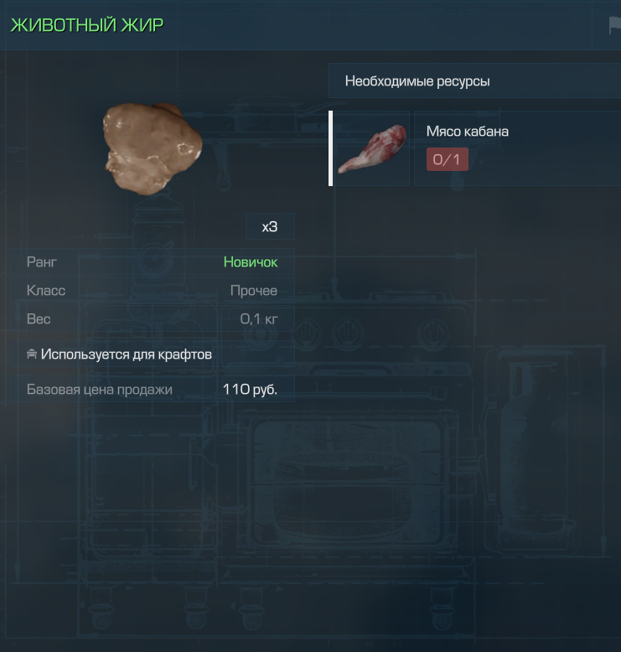Click the 0,1 кг weight value
The width and height of the screenshot is (621, 652).
point(259,319)
